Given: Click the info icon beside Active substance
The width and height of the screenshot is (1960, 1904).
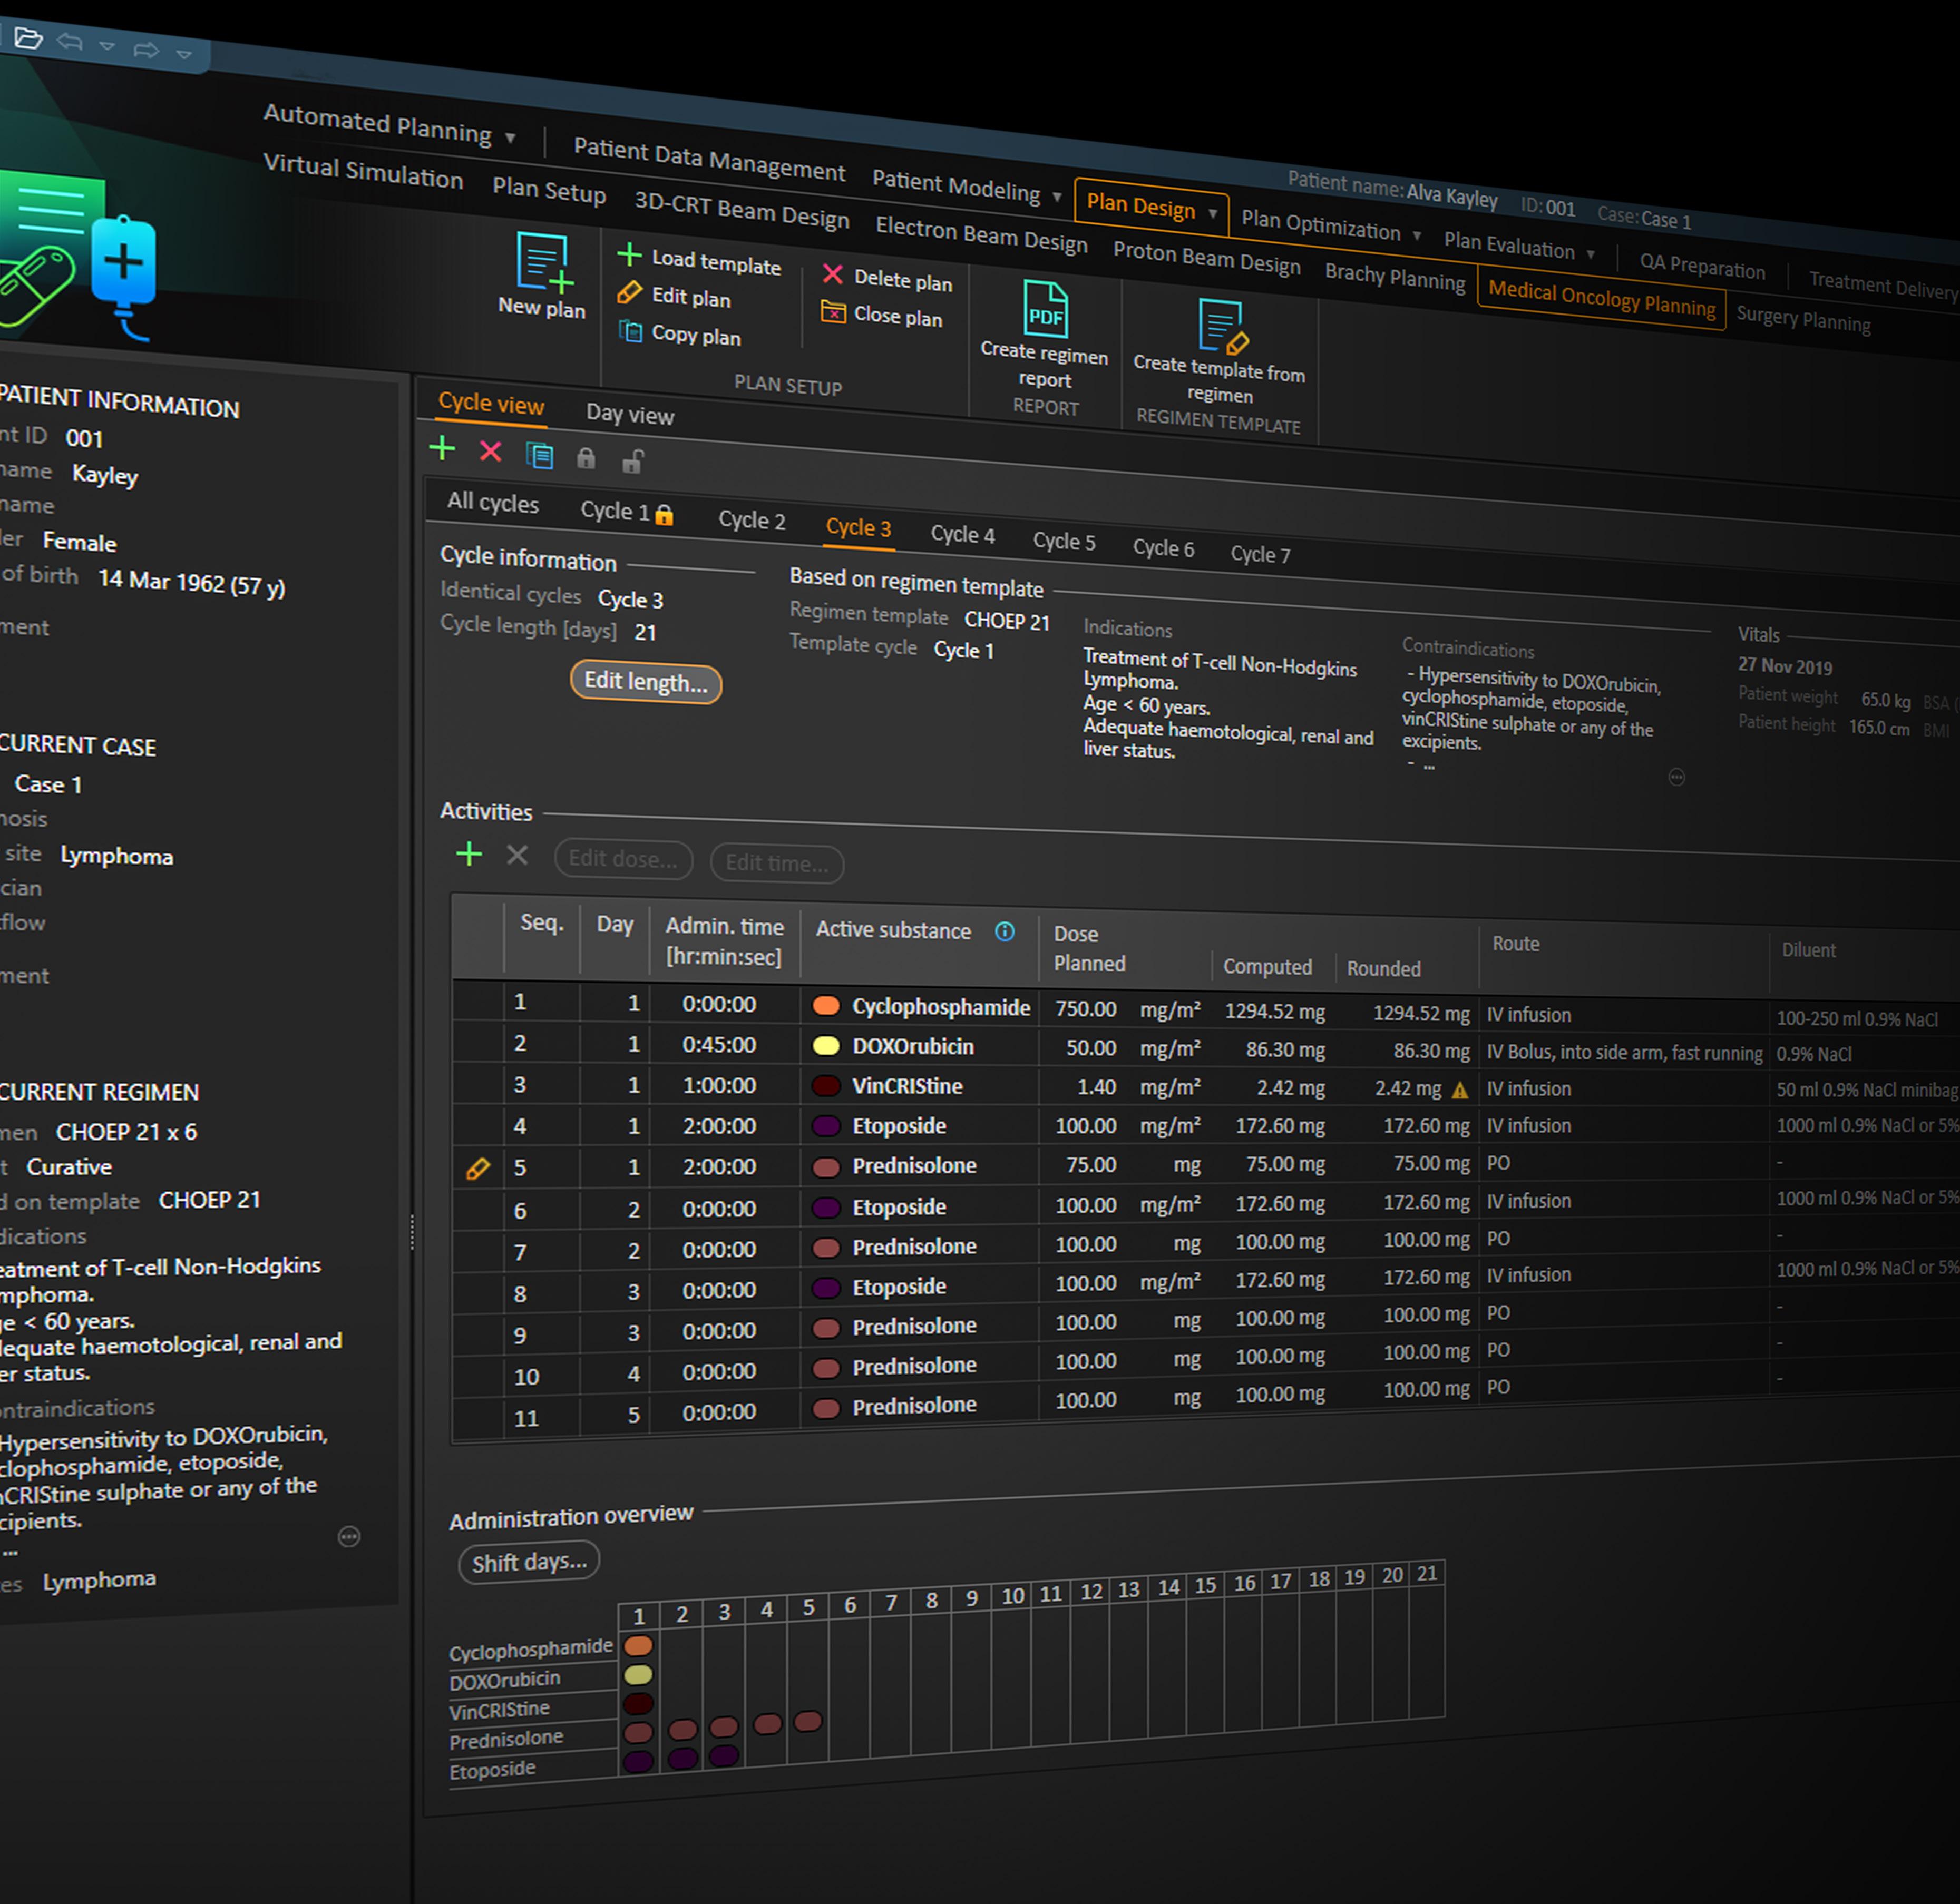Looking at the screenshot, I should (1005, 932).
